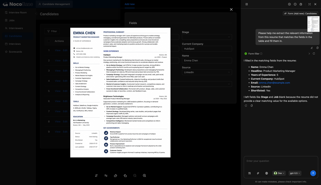This screenshot has width=321, height=185.
Task: Open the emma.chen@example.com email link
Action: [274, 83]
